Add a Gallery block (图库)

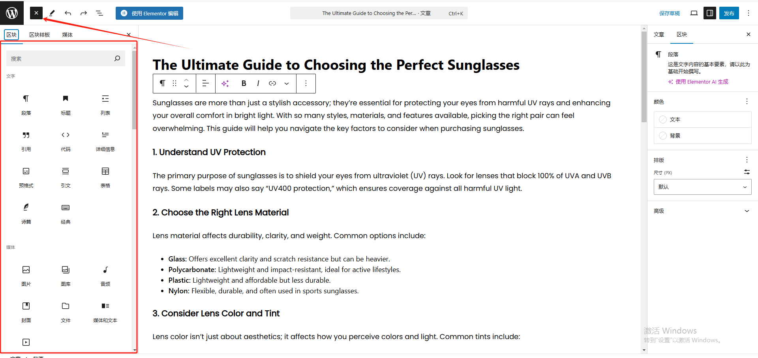click(x=66, y=274)
